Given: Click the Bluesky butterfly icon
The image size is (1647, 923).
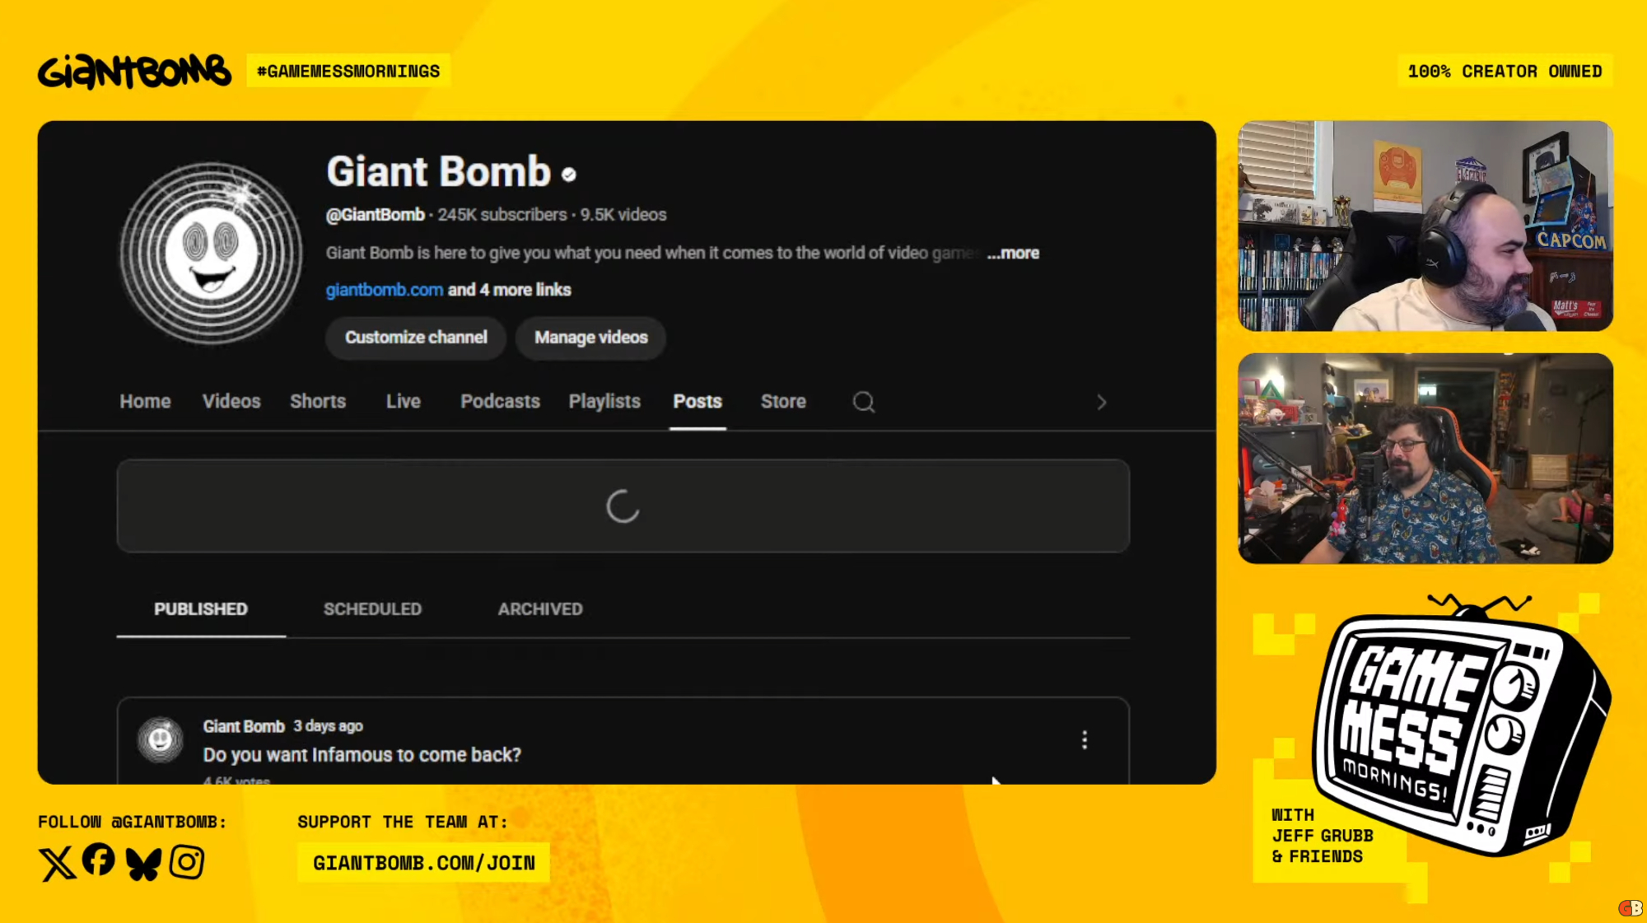Looking at the screenshot, I should [143, 864].
